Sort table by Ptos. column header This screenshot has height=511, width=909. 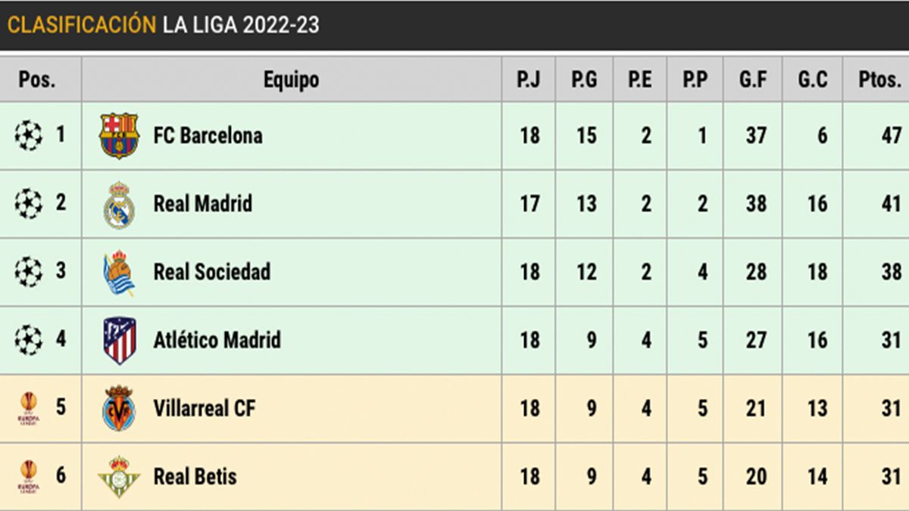point(879,79)
